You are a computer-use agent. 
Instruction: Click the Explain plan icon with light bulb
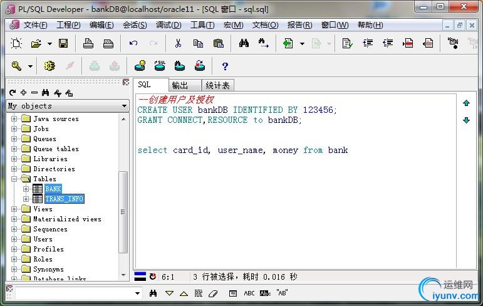click(140, 66)
